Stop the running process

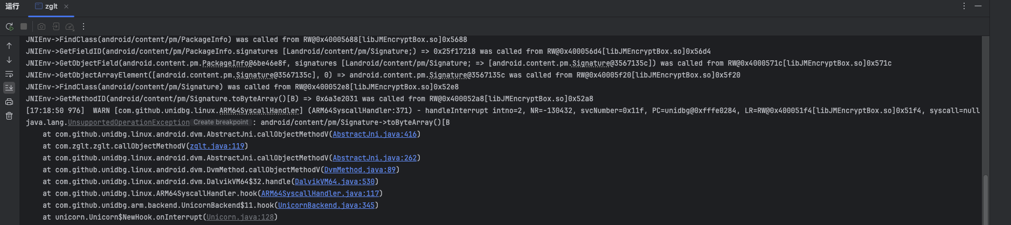[24, 26]
